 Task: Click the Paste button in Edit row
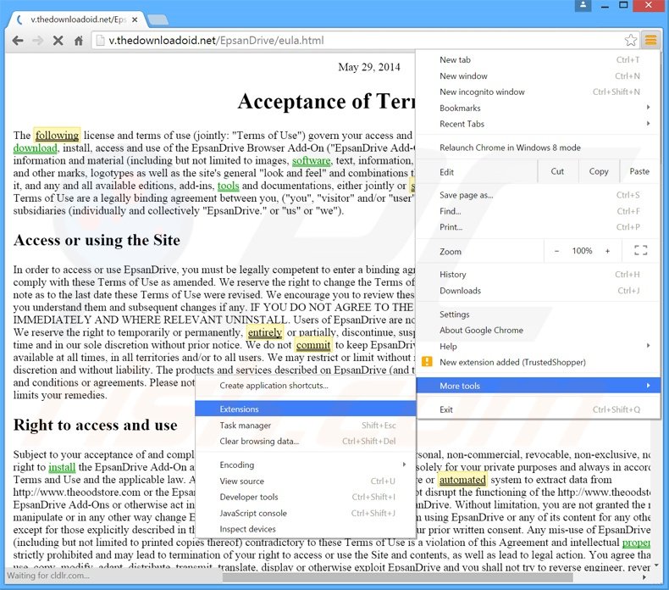tap(639, 171)
